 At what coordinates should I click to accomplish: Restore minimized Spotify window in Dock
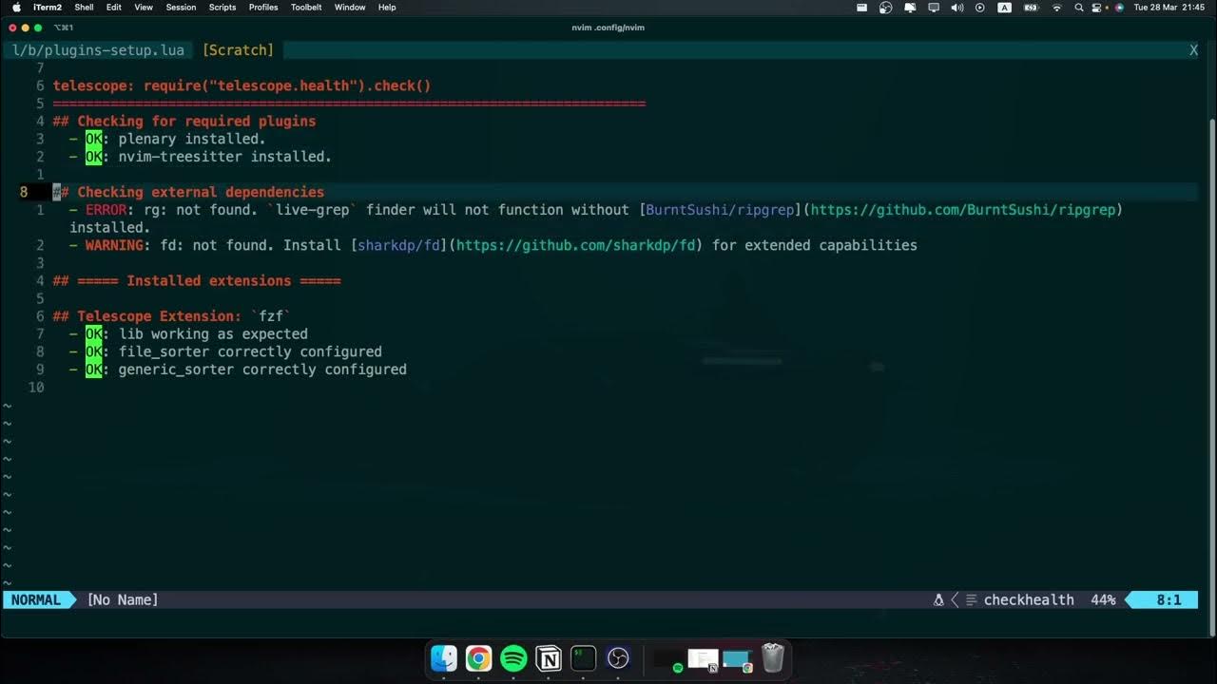(x=668, y=658)
